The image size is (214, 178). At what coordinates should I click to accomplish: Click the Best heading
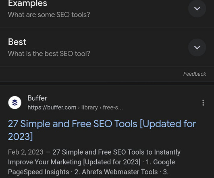point(17,42)
